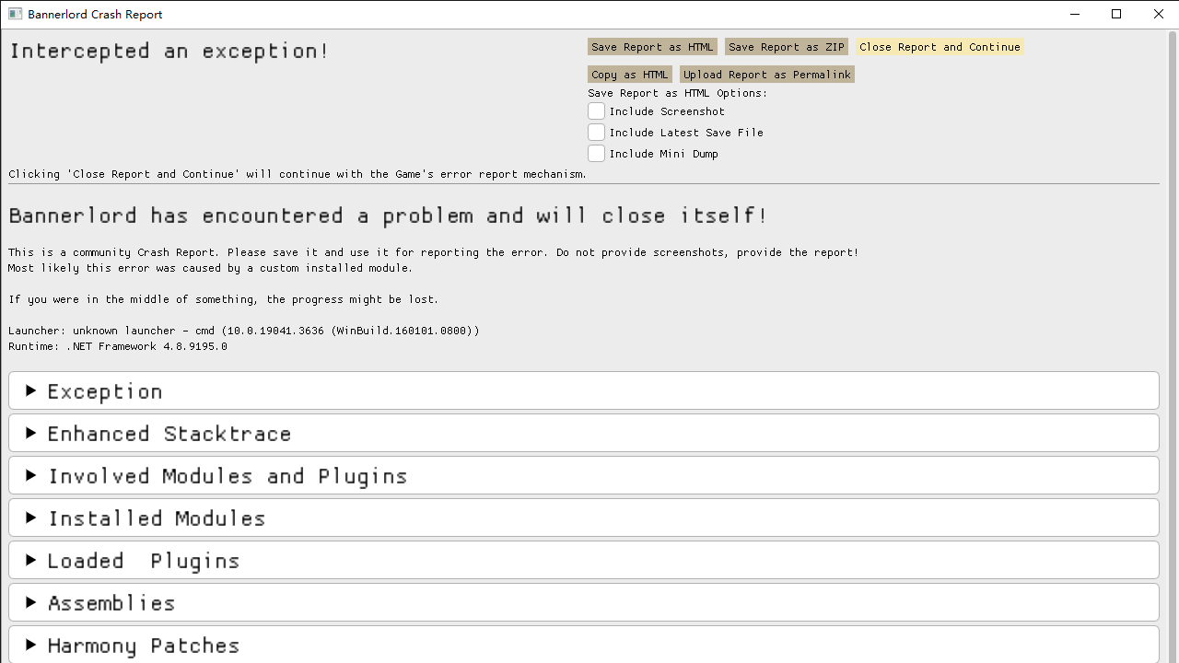The height and width of the screenshot is (663, 1179).
Task: Open the Involved Modules and Plugins section
Action: point(584,475)
